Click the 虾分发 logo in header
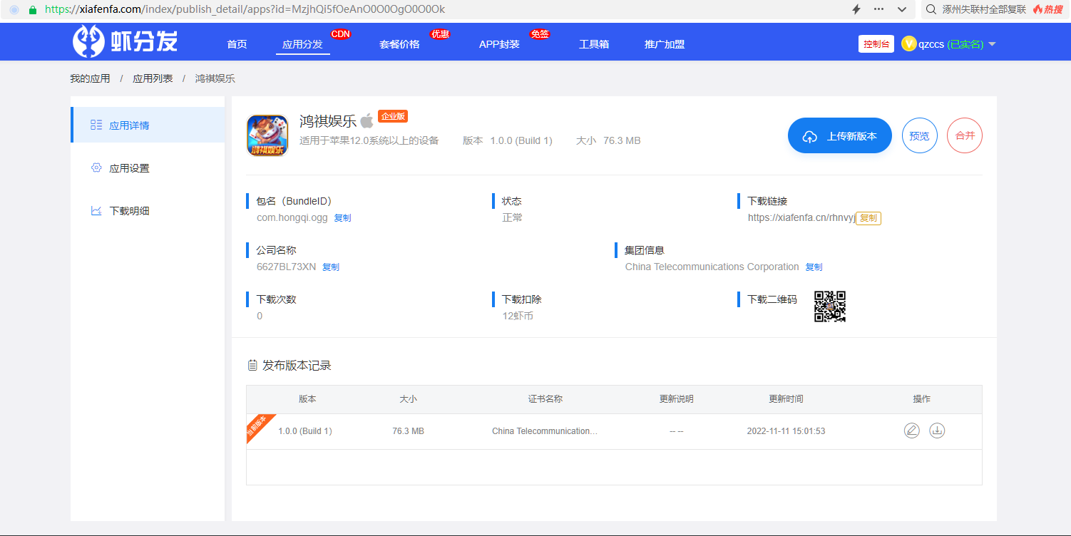 (125, 42)
